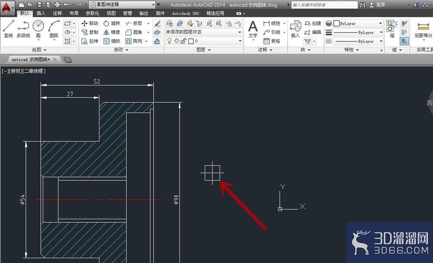433x263 pixels.
Task: Toggle layer 0 lock padlock icon
Action: (x=183, y=41)
